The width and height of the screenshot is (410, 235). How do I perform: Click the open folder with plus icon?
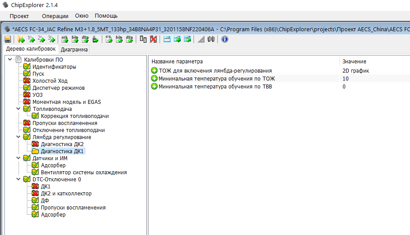click(20, 39)
